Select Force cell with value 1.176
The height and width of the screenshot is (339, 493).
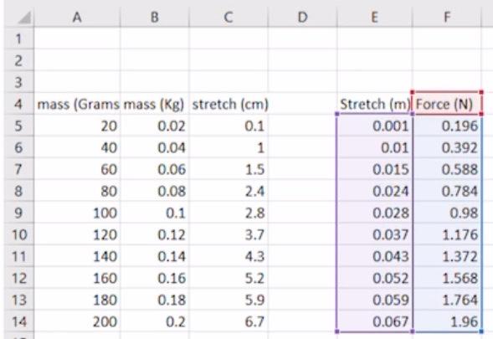pyautogui.click(x=446, y=234)
